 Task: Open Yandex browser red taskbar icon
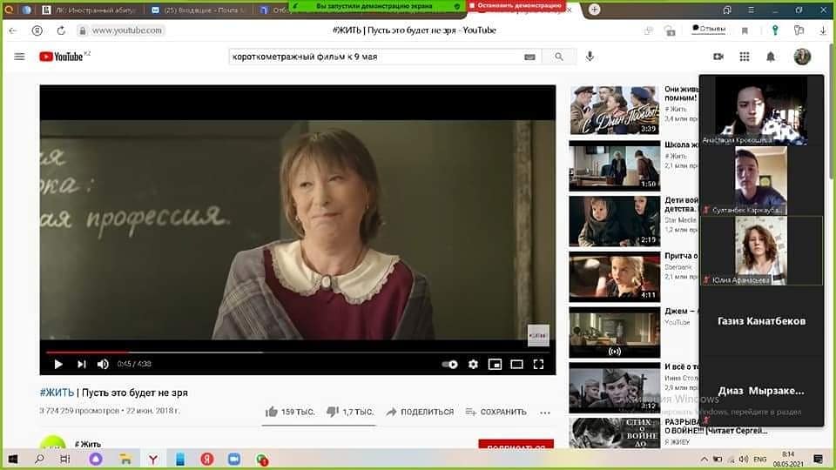pos(207,459)
